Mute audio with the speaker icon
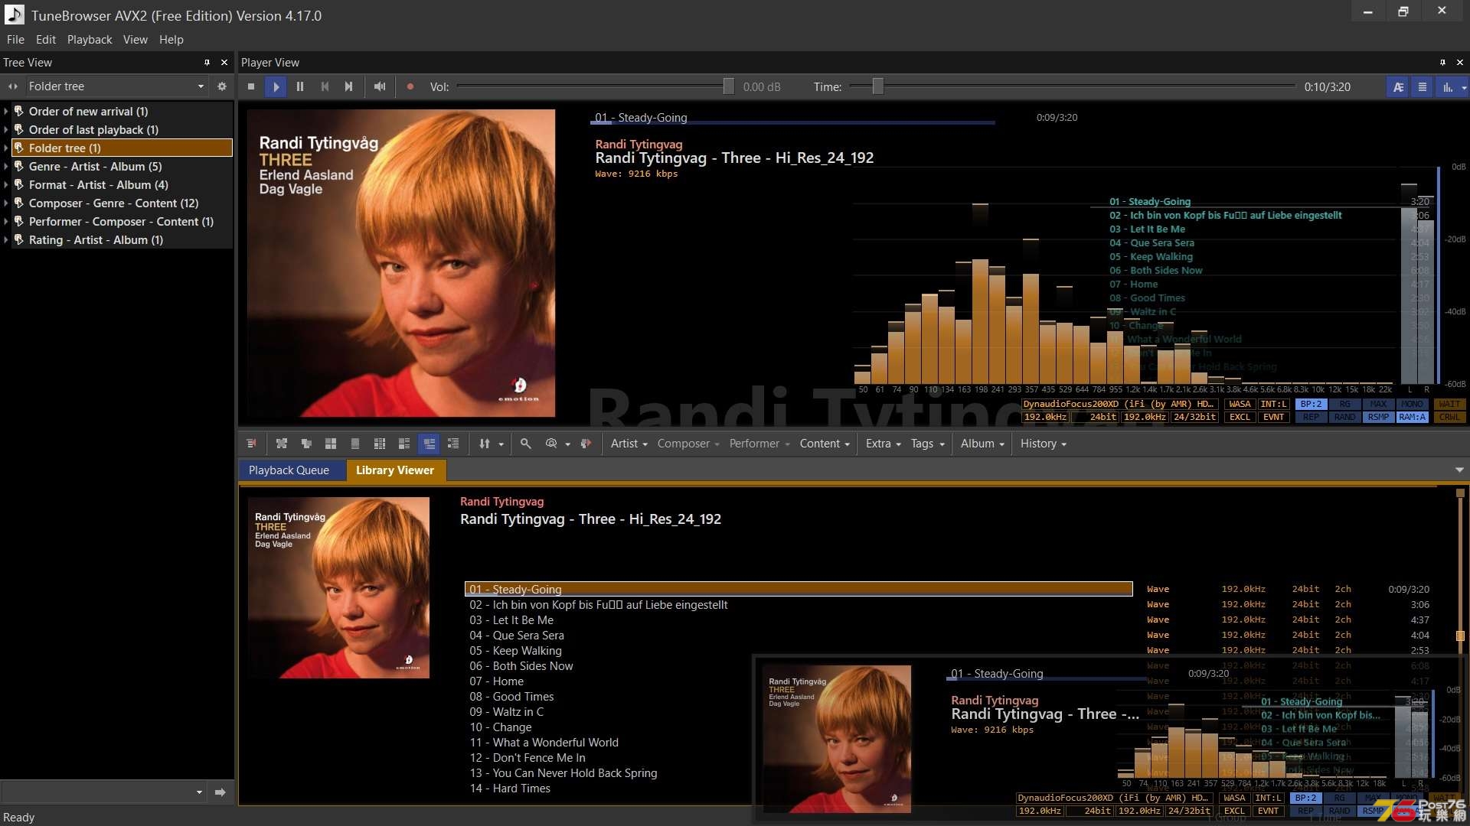1470x826 pixels. (380, 87)
